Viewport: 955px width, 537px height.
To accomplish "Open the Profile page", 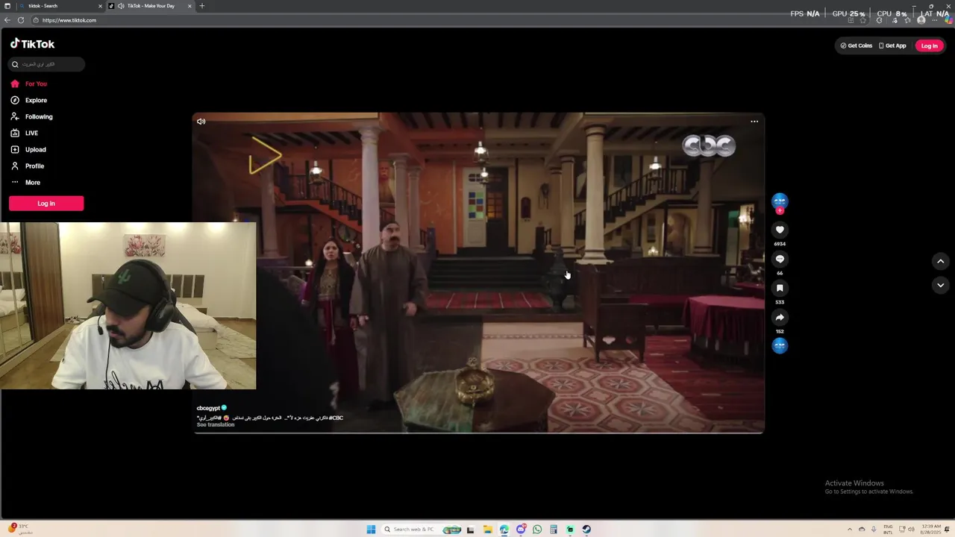I will [27, 166].
